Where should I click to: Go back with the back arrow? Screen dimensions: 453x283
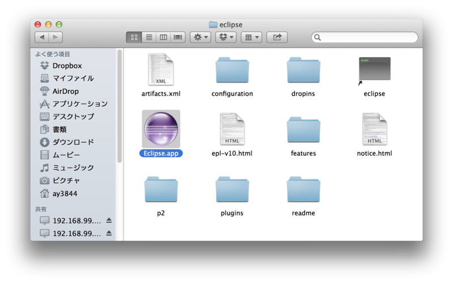coord(42,37)
